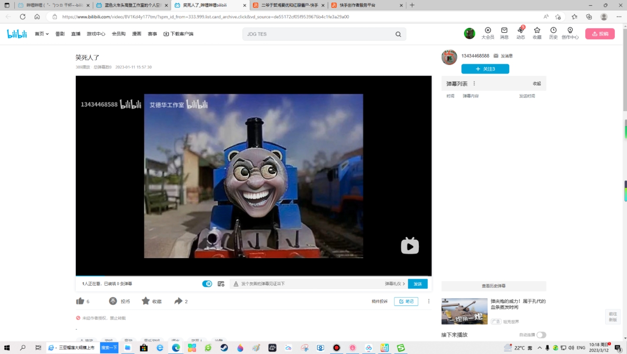
Task: Click the bilibili logo in header
Action: pos(17,34)
